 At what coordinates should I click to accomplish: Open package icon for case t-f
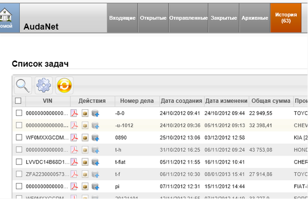[85, 174]
